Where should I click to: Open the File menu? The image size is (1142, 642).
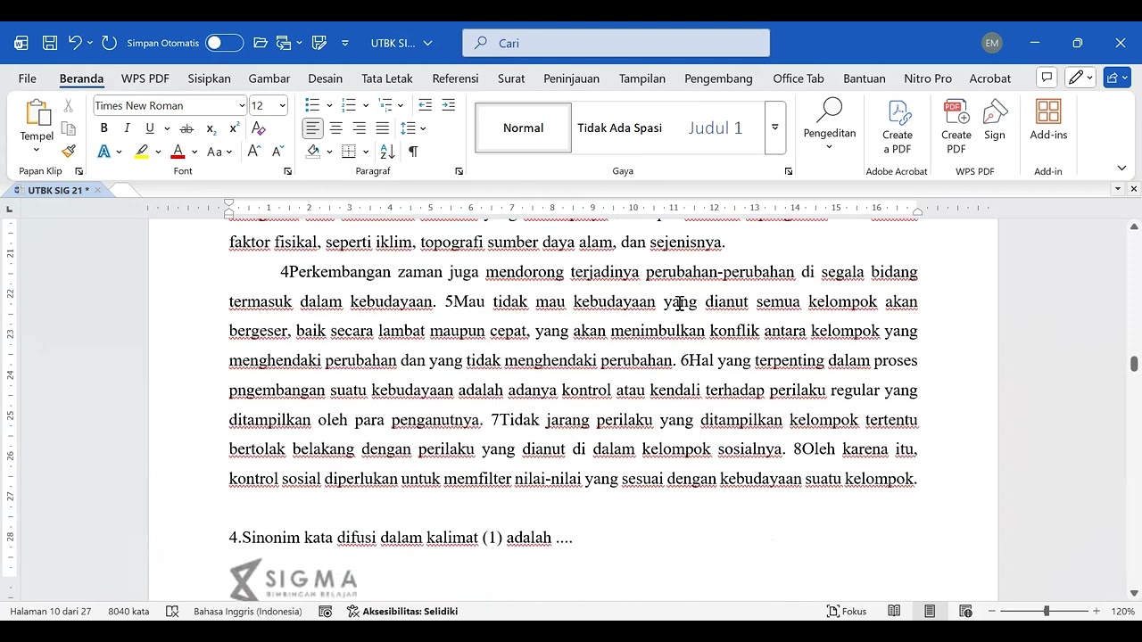(x=27, y=78)
